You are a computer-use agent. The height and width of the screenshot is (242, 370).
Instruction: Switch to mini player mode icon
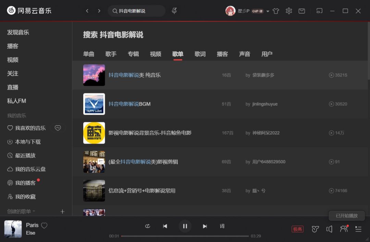click(319, 11)
